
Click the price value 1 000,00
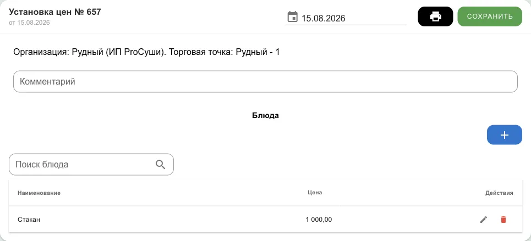(x=319, y=220)
